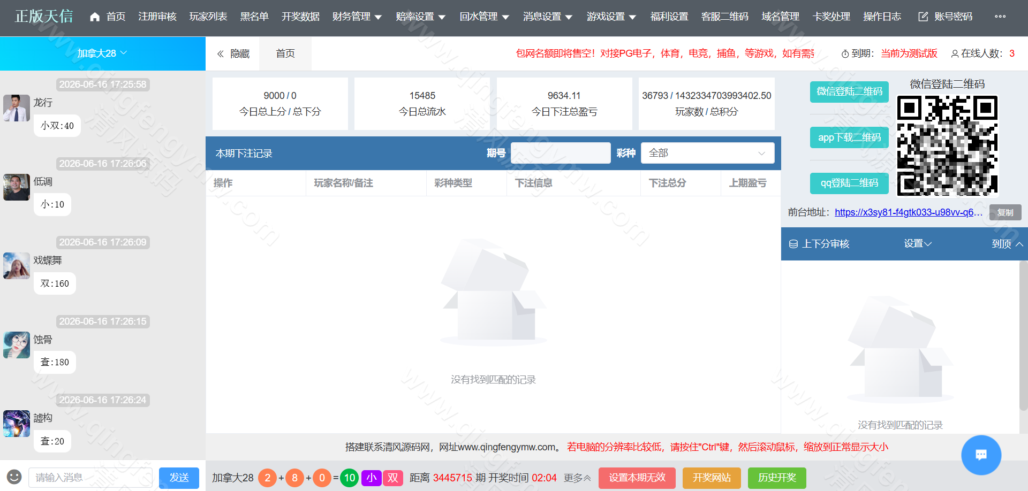Open the 前台地址 hyperlink
This screenshot has height=491, width=1028.
[x=909, y=212]
